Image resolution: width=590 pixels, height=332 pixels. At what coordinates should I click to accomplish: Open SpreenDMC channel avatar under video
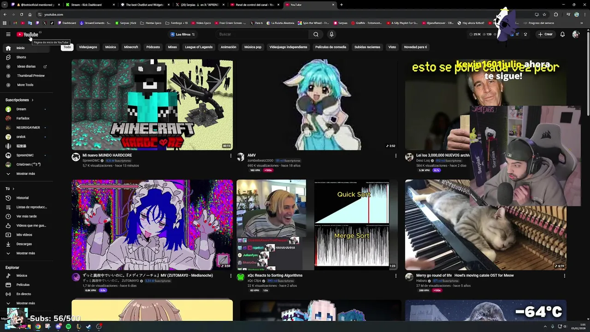coord(76,157)
